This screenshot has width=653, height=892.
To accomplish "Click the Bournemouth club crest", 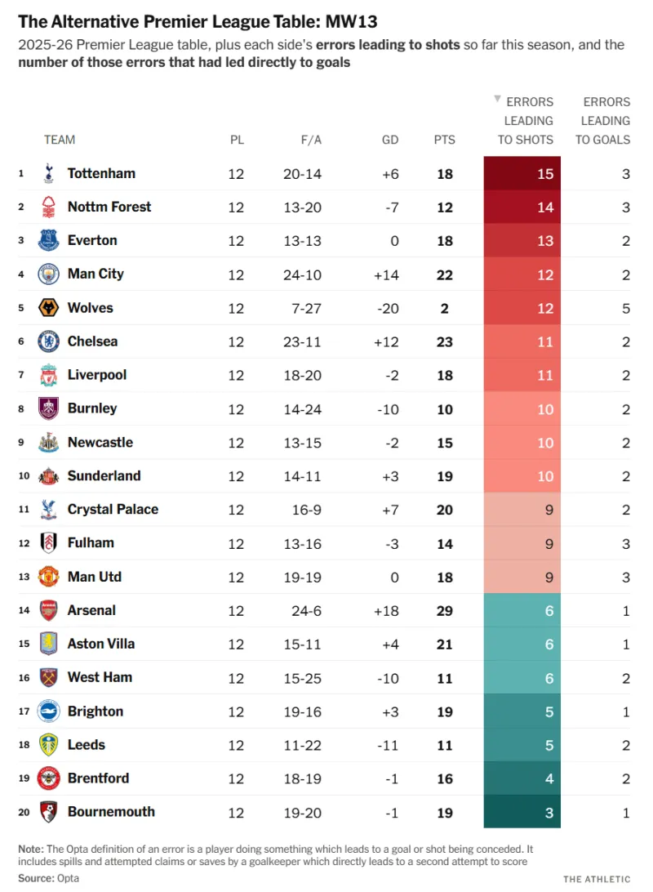I will [49, 812].
